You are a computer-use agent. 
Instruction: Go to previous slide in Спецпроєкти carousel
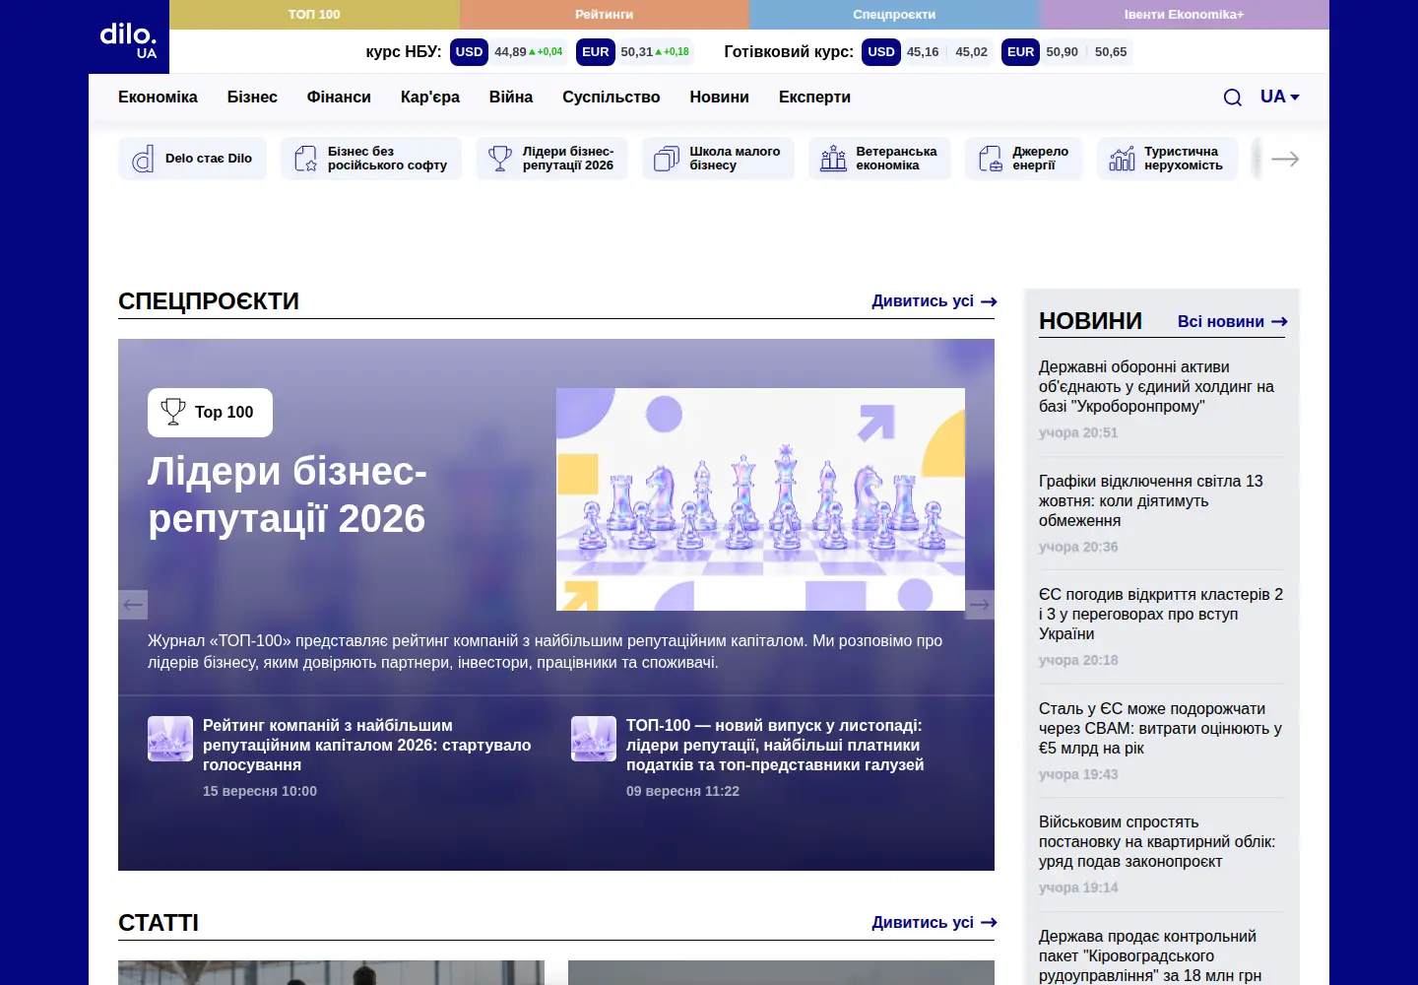(133, 605)
